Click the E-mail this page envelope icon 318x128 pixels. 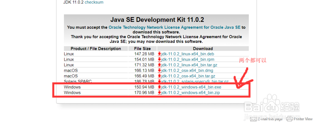pos(253,119)
